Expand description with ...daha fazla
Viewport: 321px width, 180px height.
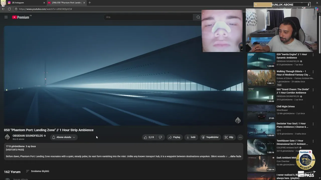pyautogui.click(x=235, y=156)
